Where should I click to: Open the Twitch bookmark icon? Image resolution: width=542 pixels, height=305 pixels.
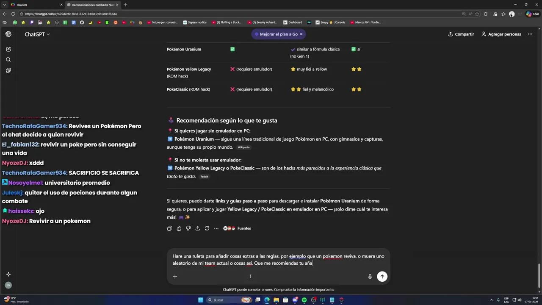(32, 22)
